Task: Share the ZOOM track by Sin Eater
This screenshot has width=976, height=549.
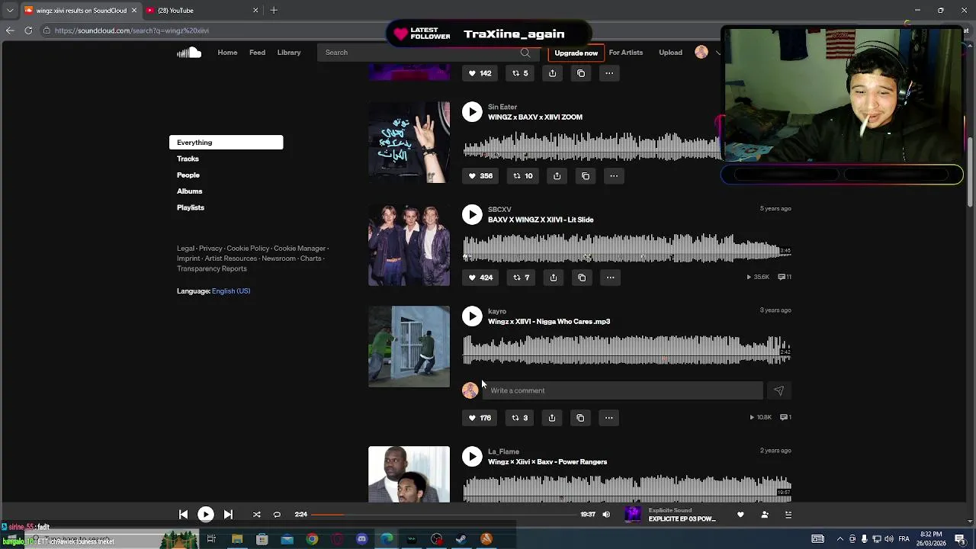Action: coord(557,176)
